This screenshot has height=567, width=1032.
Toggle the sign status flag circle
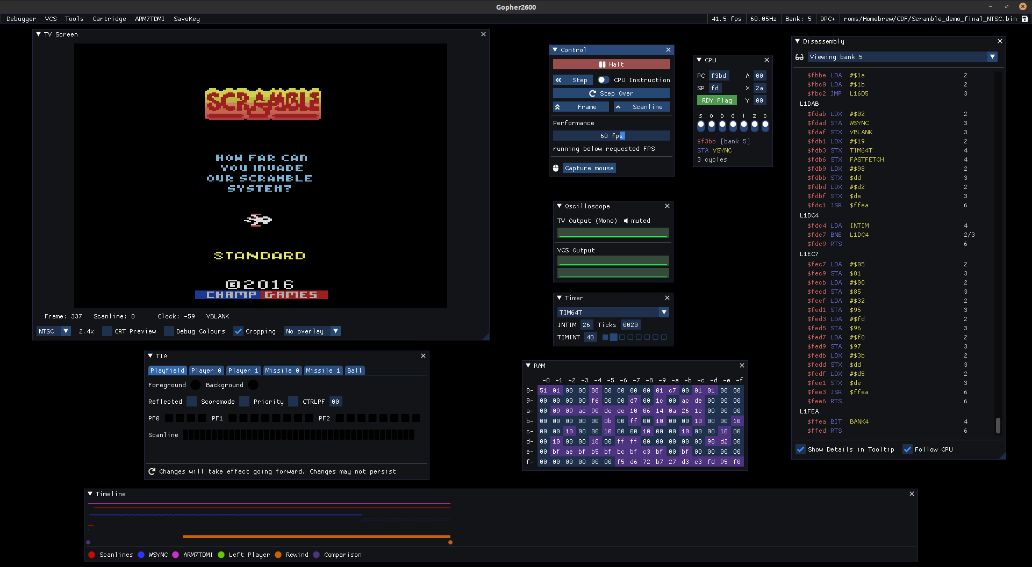(701, 125)
